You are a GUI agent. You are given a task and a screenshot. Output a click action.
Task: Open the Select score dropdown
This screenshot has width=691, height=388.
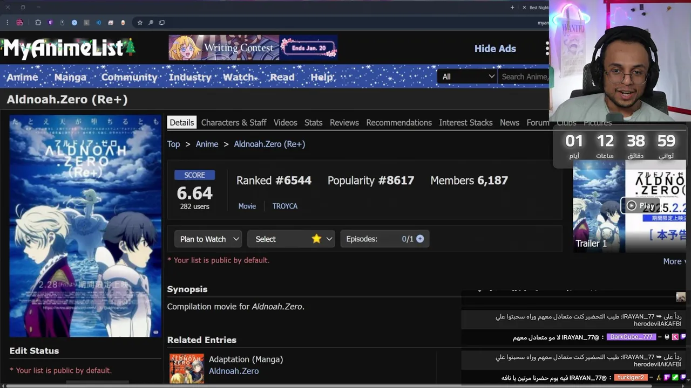click(291, 239)
